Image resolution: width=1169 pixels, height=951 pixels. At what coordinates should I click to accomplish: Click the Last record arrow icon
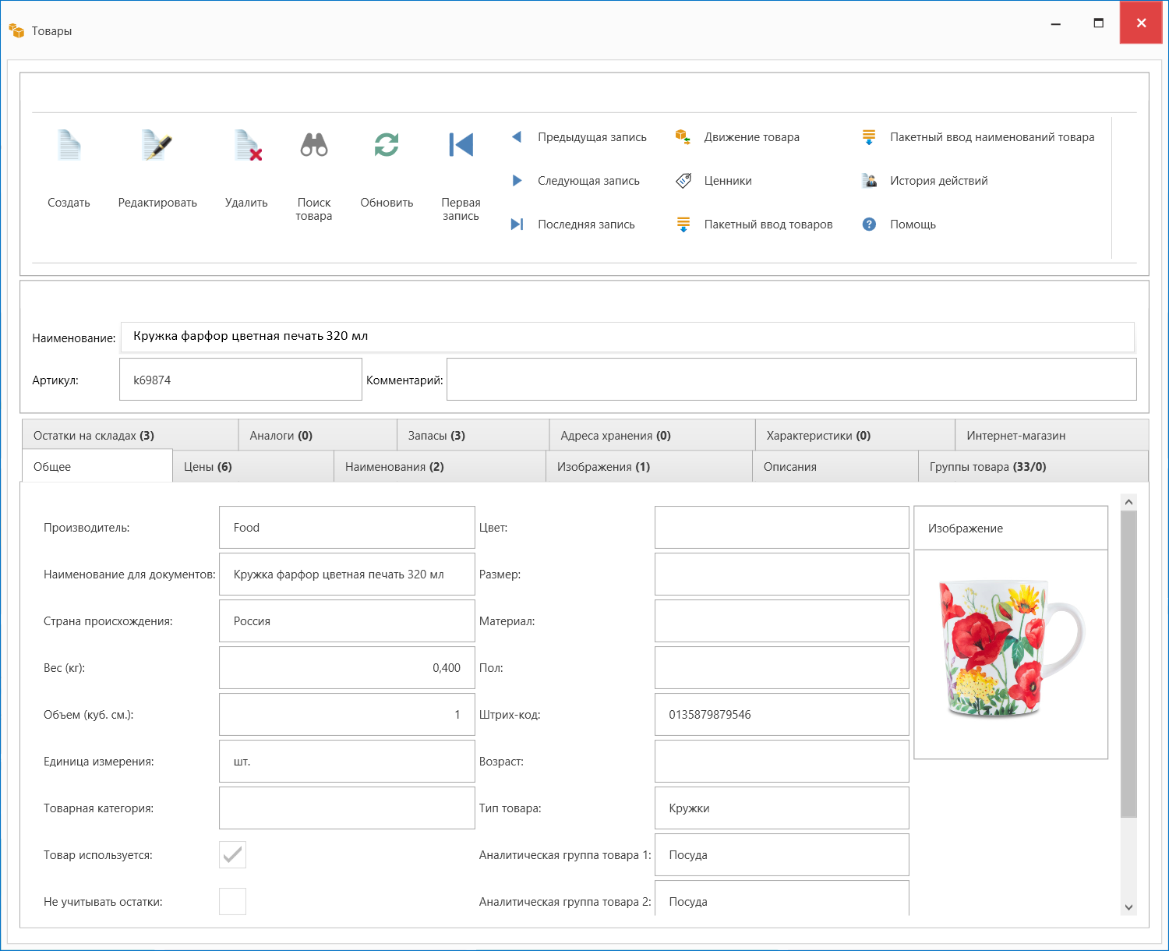coord(517,224)
